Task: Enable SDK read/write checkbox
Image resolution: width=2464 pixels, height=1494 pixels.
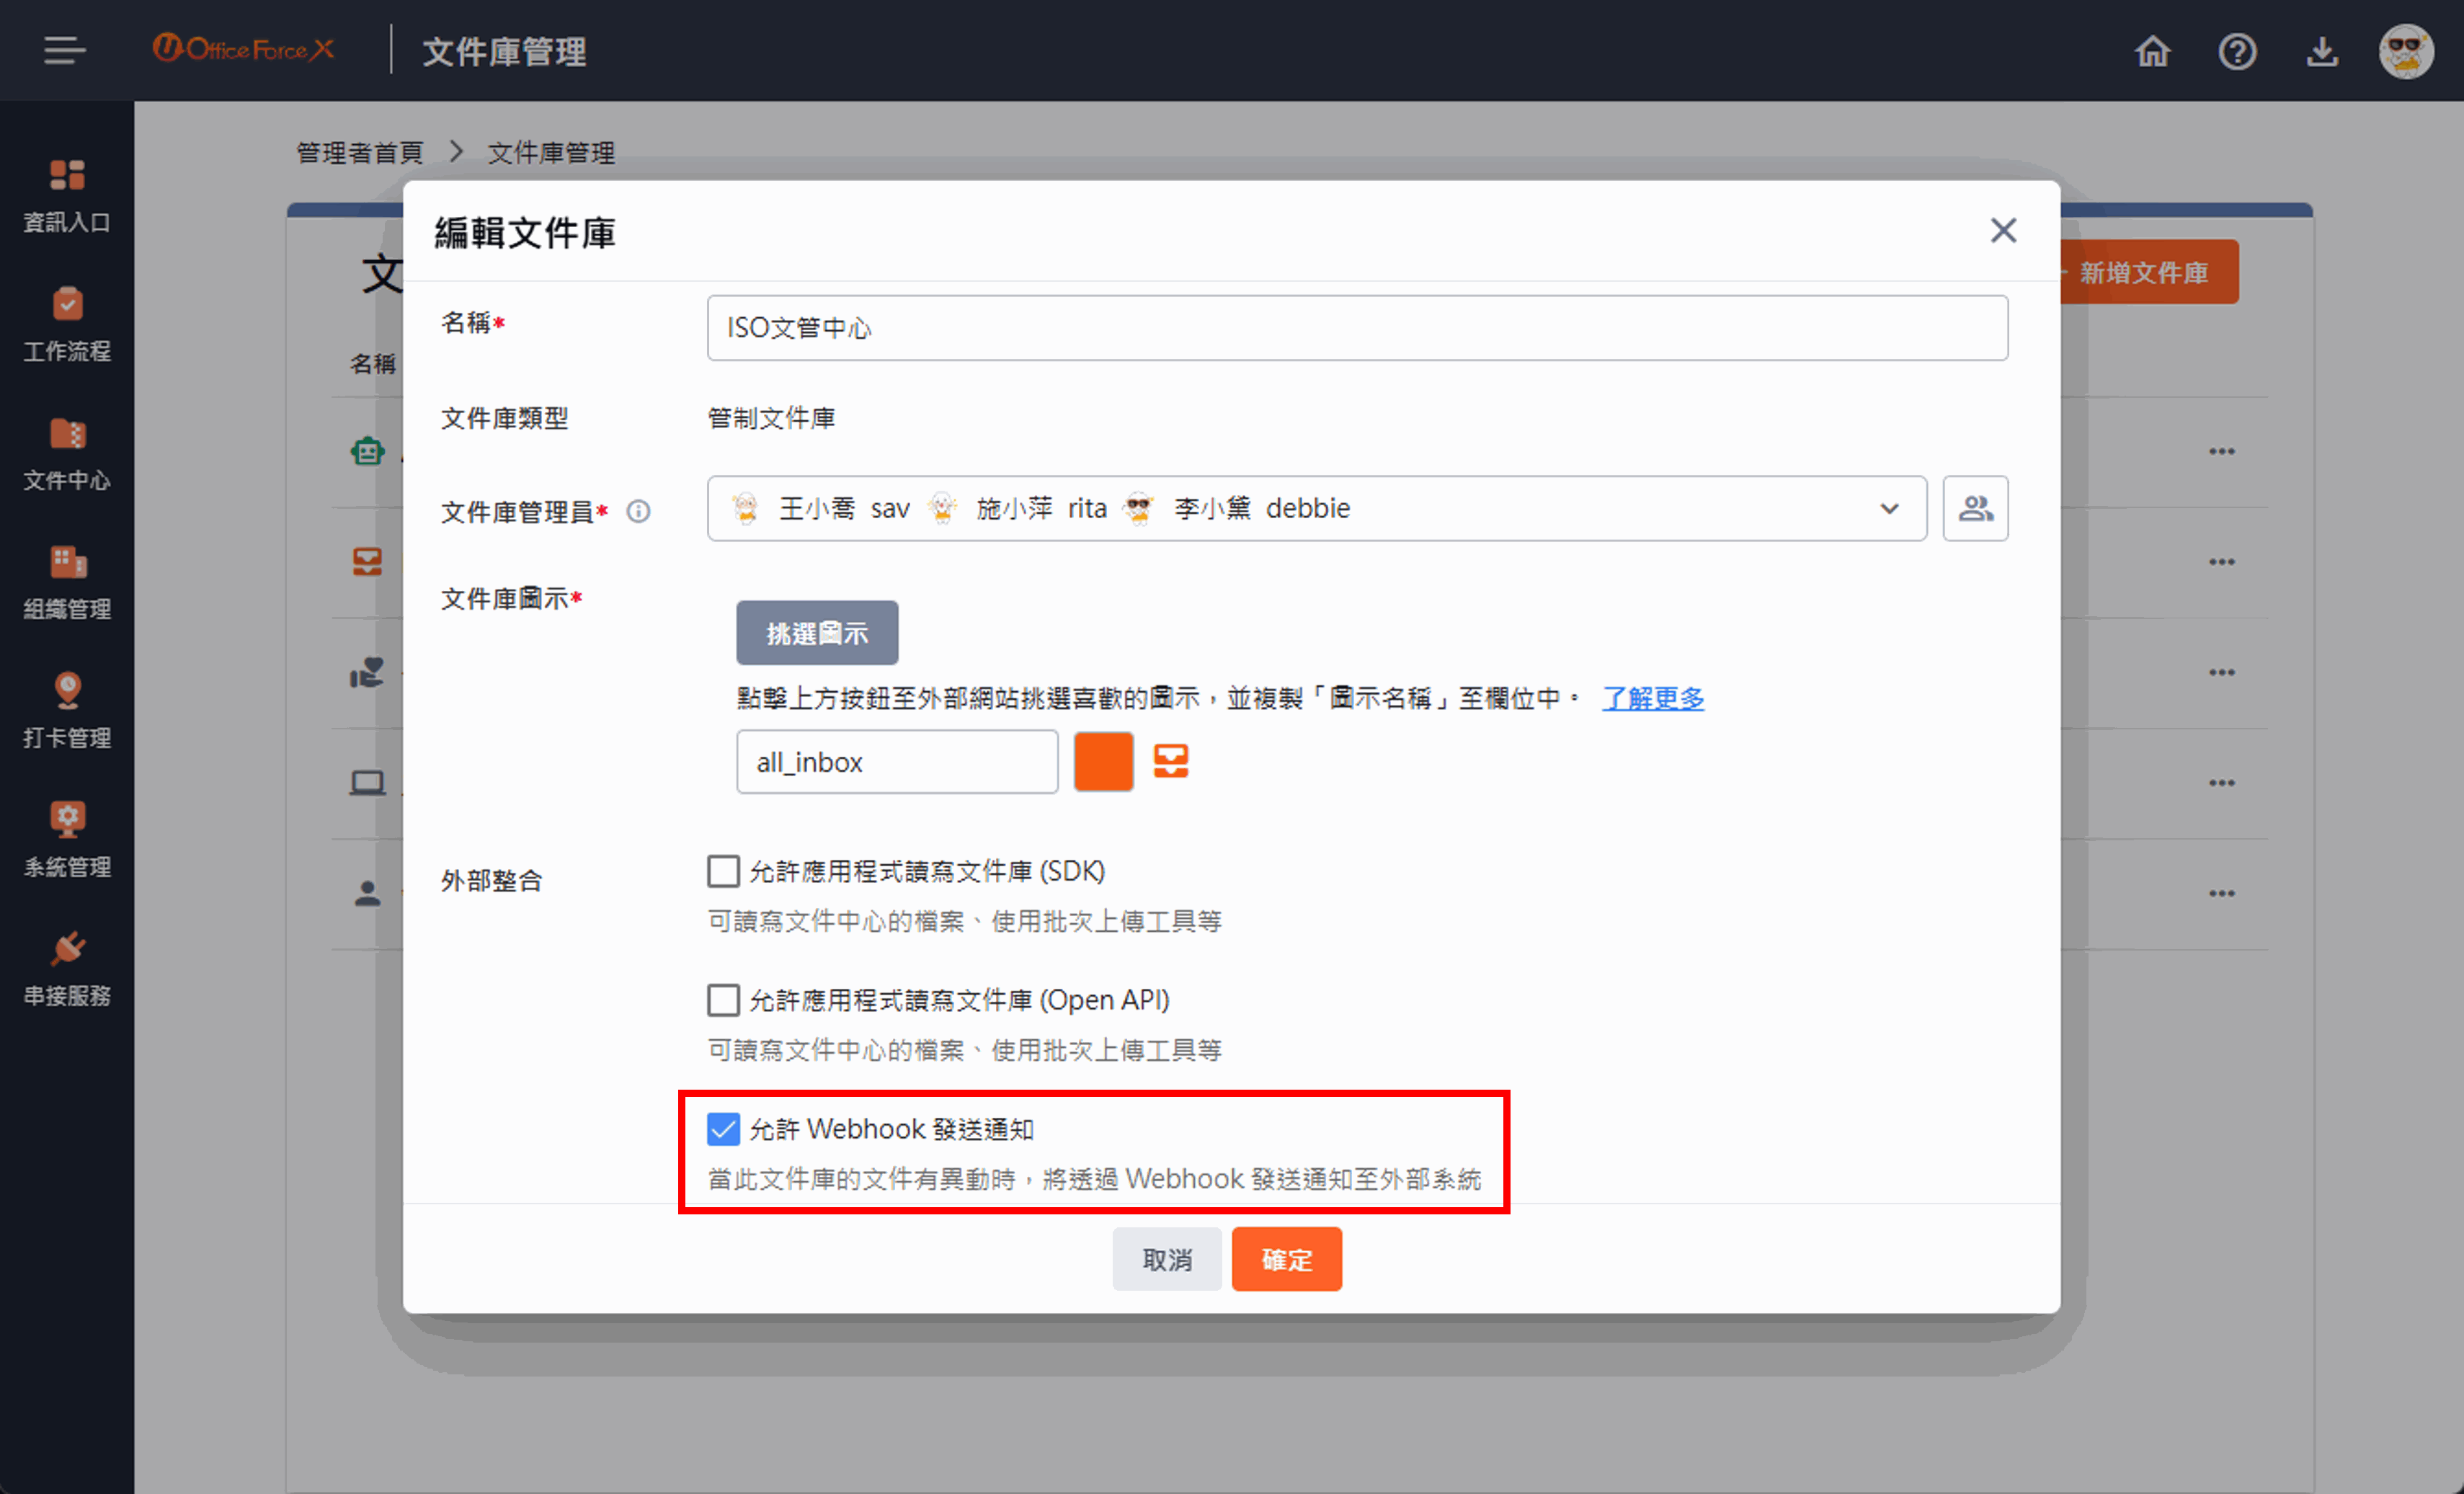Action: (x=723, y=871)
